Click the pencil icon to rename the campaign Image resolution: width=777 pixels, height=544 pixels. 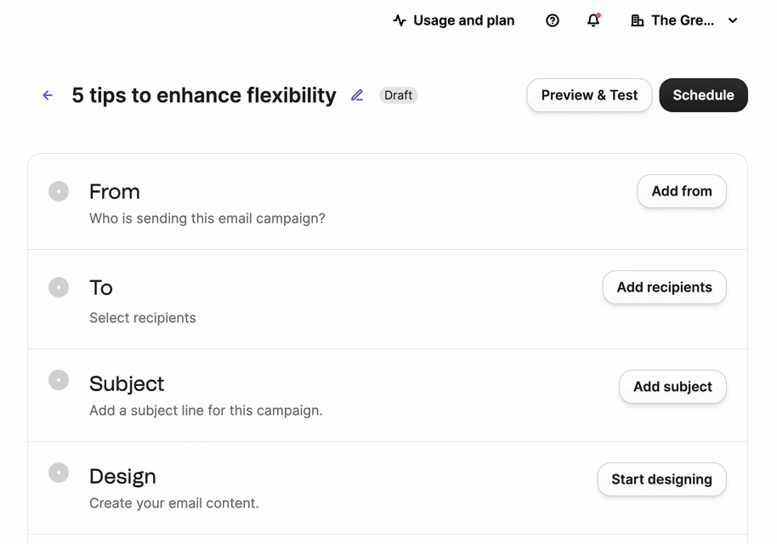pos(356,95)
